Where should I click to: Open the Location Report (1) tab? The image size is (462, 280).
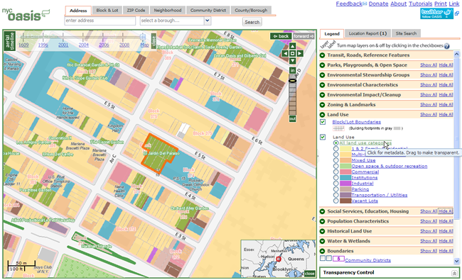click(367, 33)
